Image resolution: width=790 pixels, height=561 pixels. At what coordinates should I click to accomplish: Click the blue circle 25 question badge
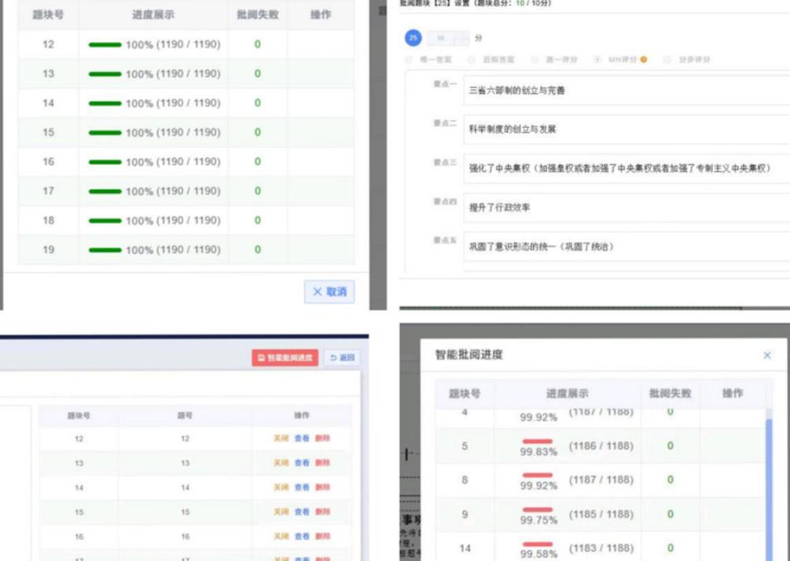[412, 37]
